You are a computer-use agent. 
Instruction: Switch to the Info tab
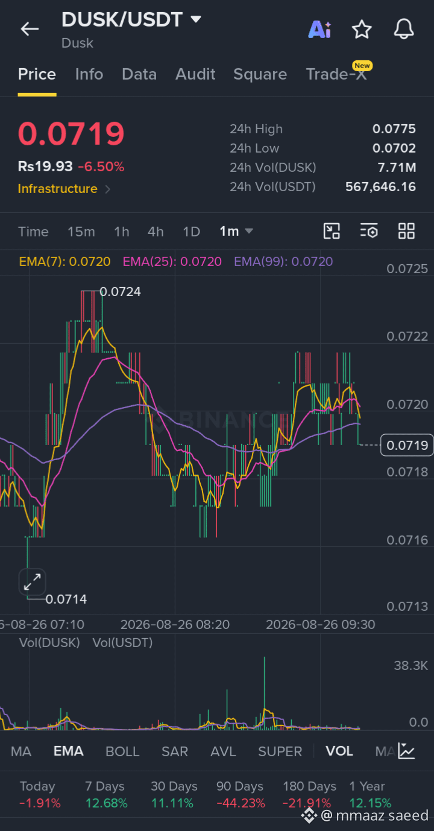89,74
